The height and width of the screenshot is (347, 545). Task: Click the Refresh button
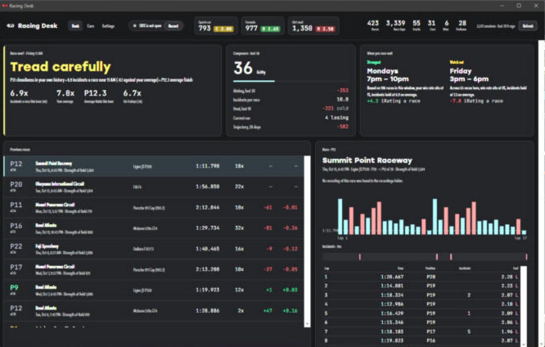[528, 26]
